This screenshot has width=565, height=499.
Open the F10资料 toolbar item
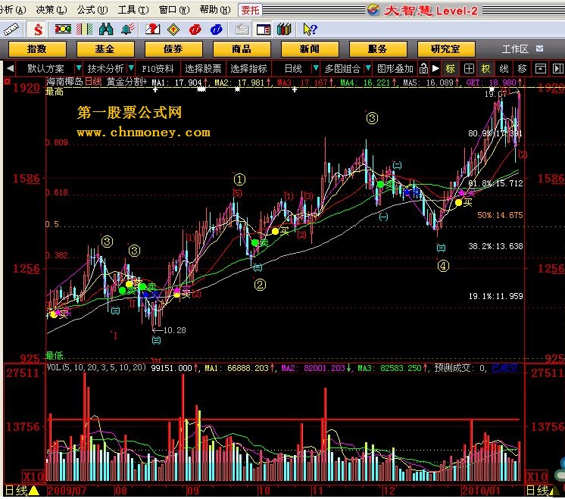tap(158, 68)
